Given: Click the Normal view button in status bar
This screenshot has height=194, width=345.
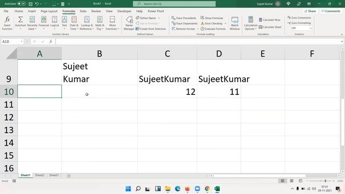Looking at the screenshot, I should point(282,181).
